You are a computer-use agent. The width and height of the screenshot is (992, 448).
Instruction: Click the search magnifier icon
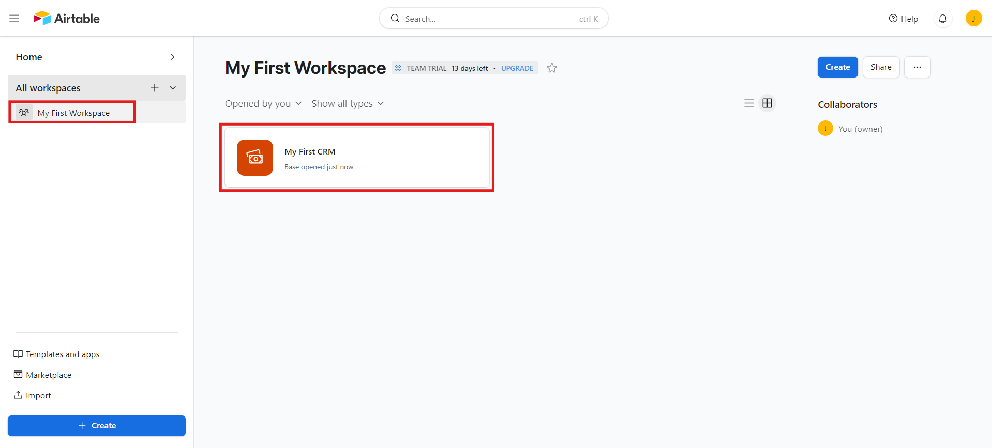(395, 19)
